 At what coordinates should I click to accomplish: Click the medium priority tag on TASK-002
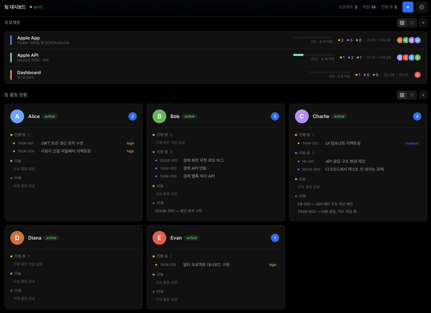click(412, 143)
